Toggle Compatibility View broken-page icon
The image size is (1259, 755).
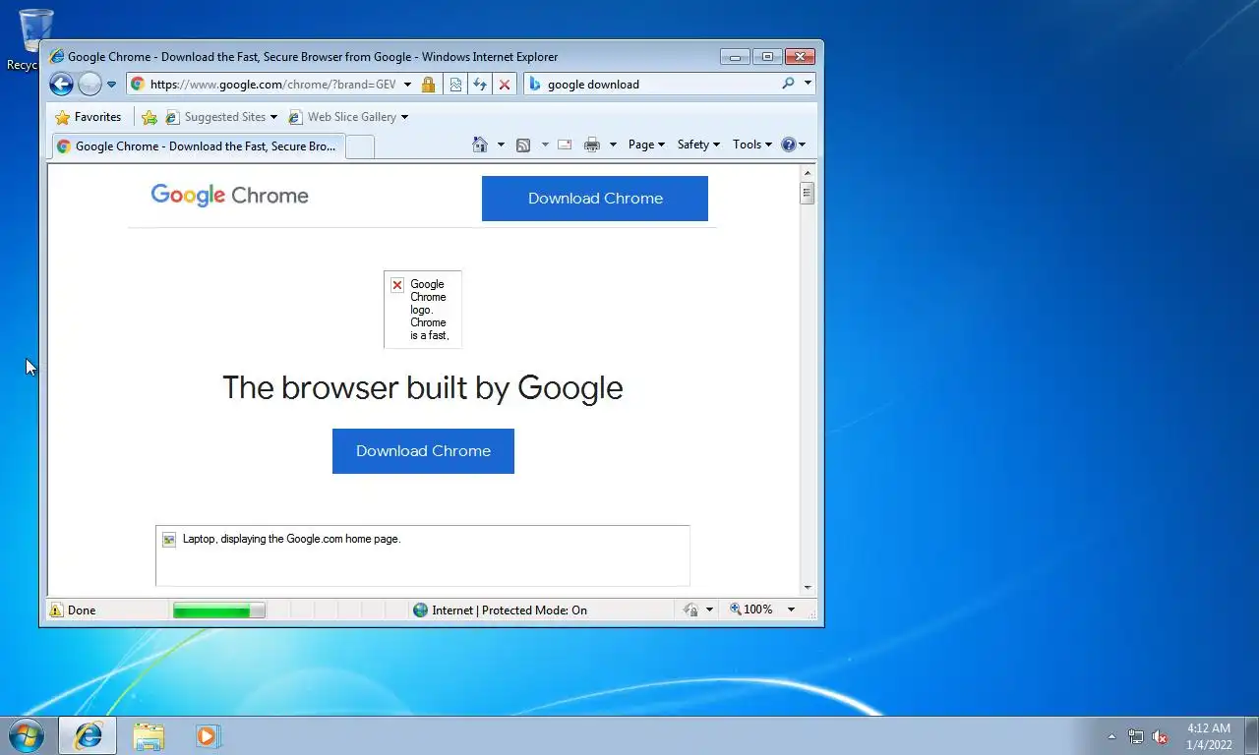click(455, 85)
